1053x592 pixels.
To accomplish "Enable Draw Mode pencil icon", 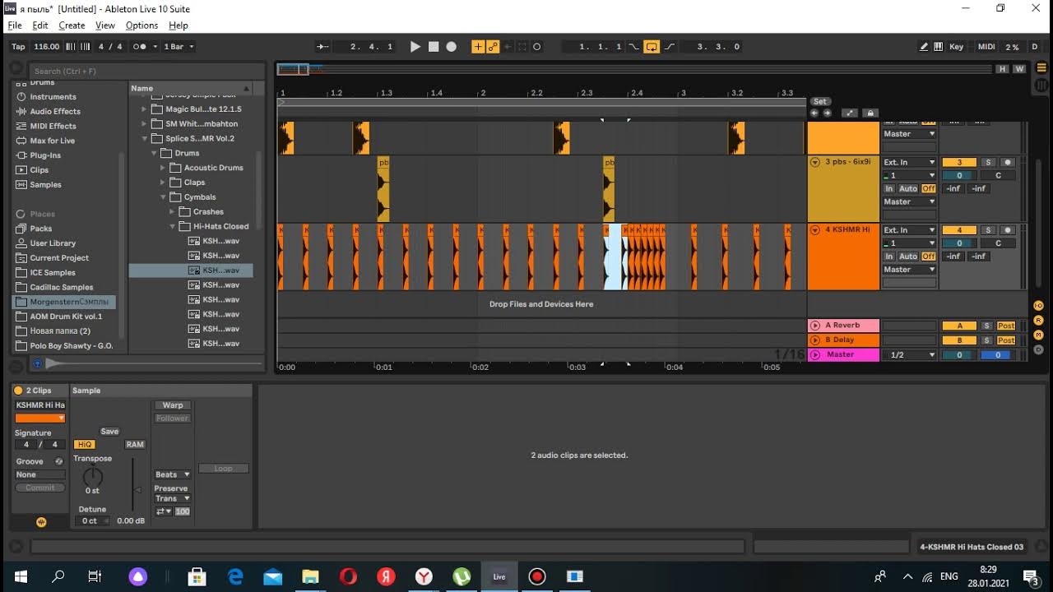I will pos(925,47).
